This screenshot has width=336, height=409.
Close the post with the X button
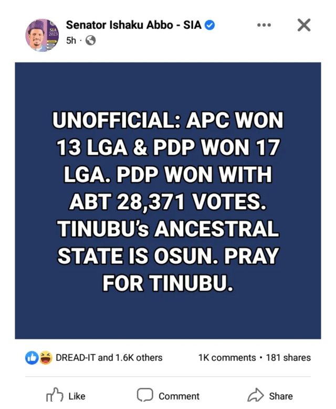click(304, 25)
